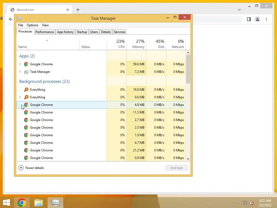Open Chrome three-dot menu
Screen dimensions: 277x208
pos(266,19)
